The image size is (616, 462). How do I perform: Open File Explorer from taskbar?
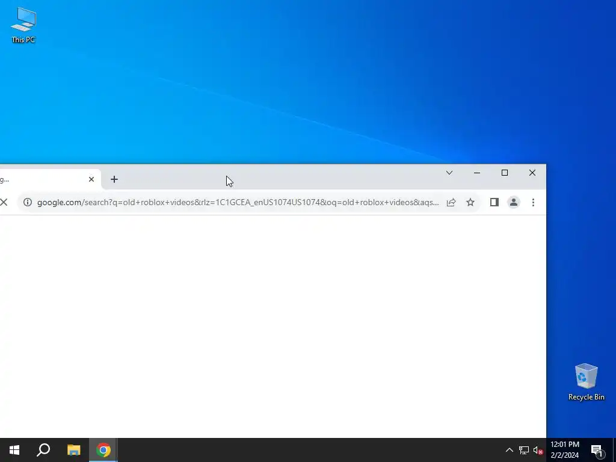click(x=73, y=450)
